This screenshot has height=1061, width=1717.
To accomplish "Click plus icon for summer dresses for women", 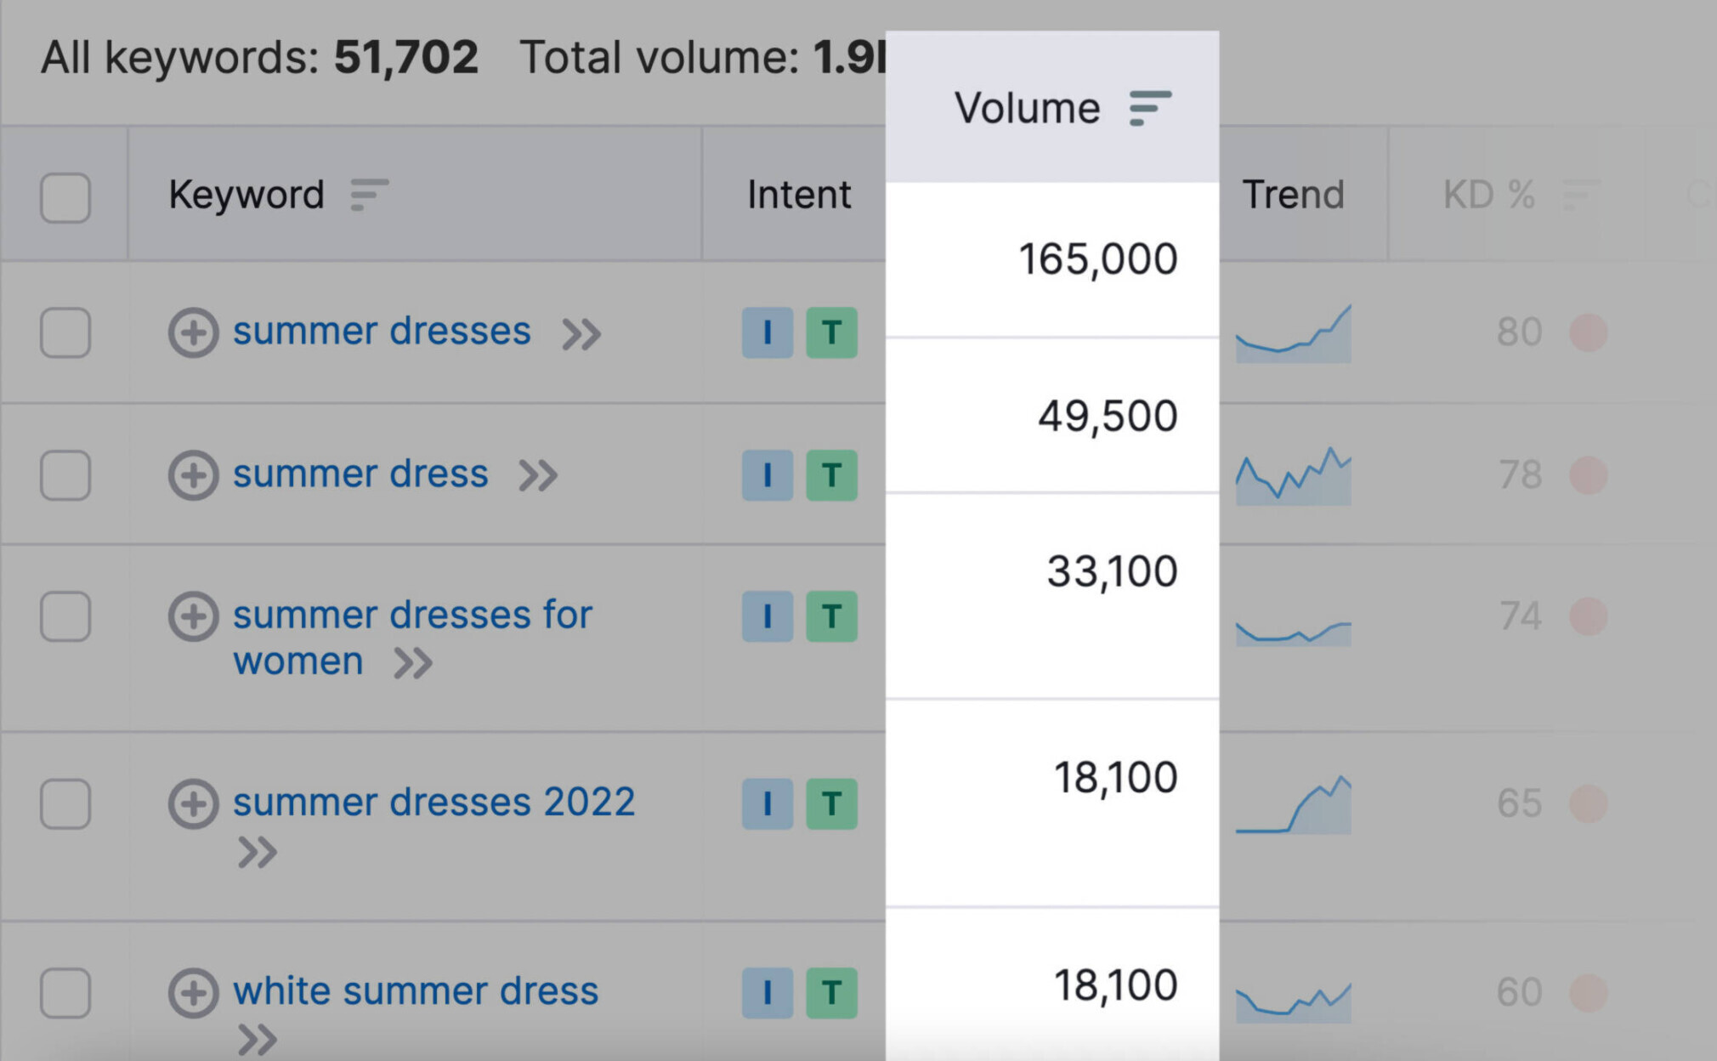I will tap(193, 616).
